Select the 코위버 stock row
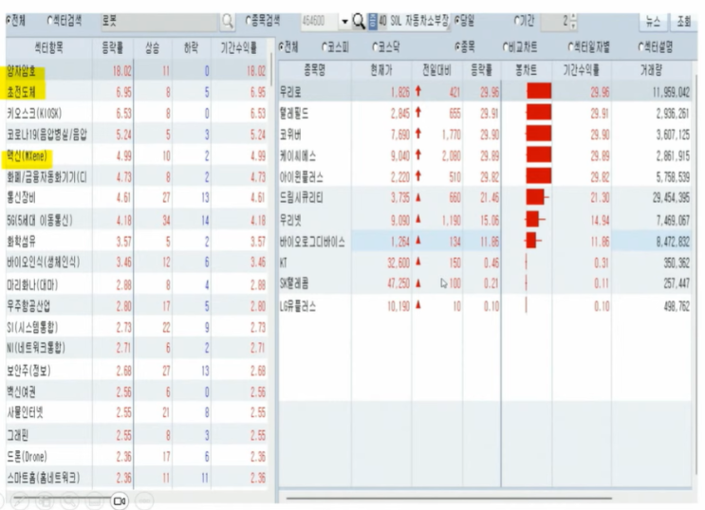The image size is (705, 510). 485,135
